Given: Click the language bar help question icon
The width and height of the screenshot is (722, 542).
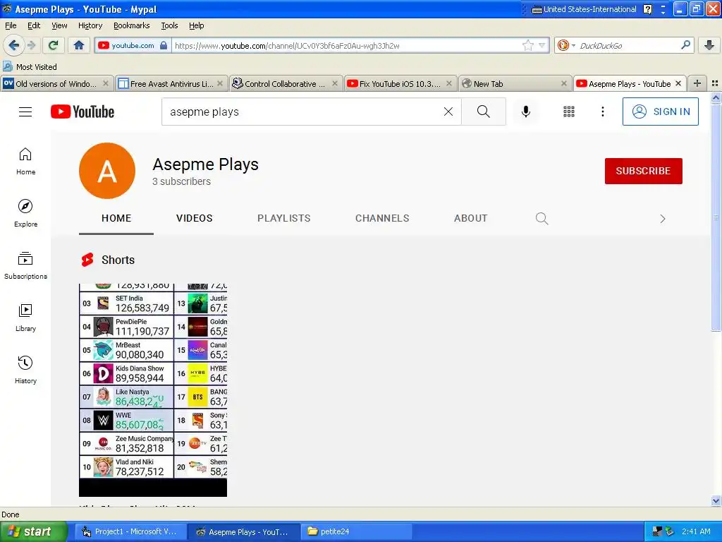Looking at the screenshot, I should point(647,9).
